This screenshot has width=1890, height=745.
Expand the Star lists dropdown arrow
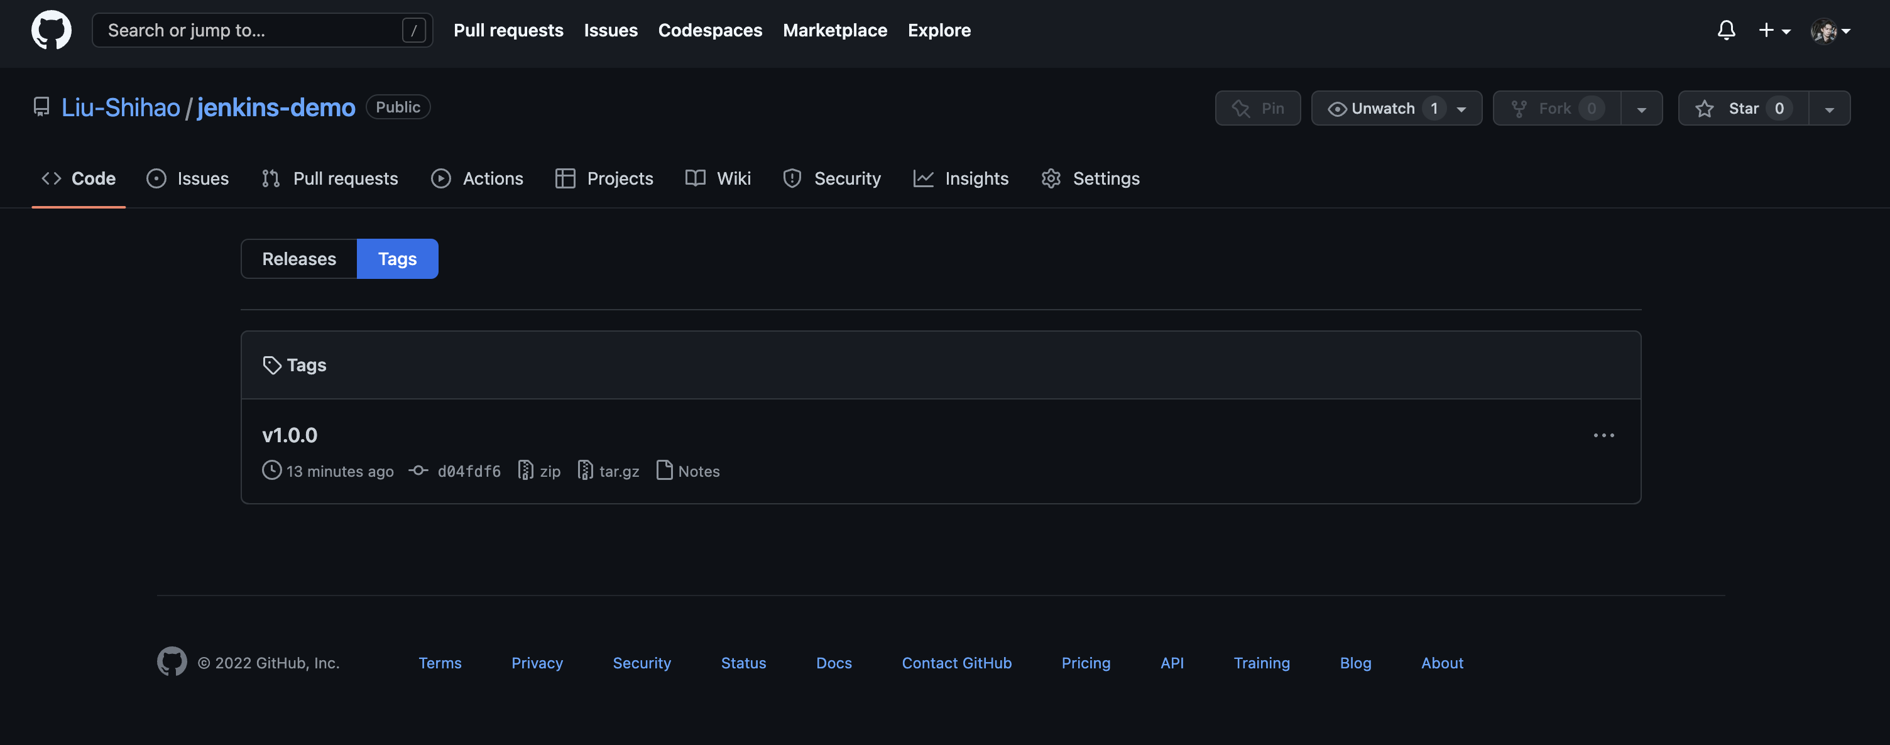1828,109
